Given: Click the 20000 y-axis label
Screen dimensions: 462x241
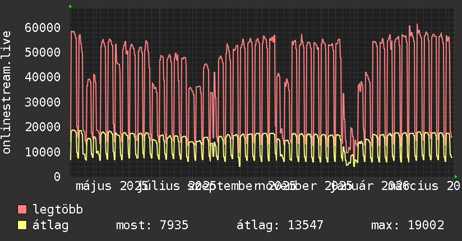Looking at the screenshot, I should [x=43, y=127].
